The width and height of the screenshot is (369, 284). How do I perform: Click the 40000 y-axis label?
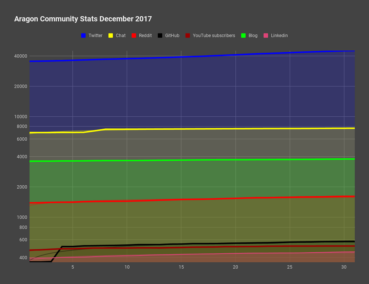click(21, 56)
